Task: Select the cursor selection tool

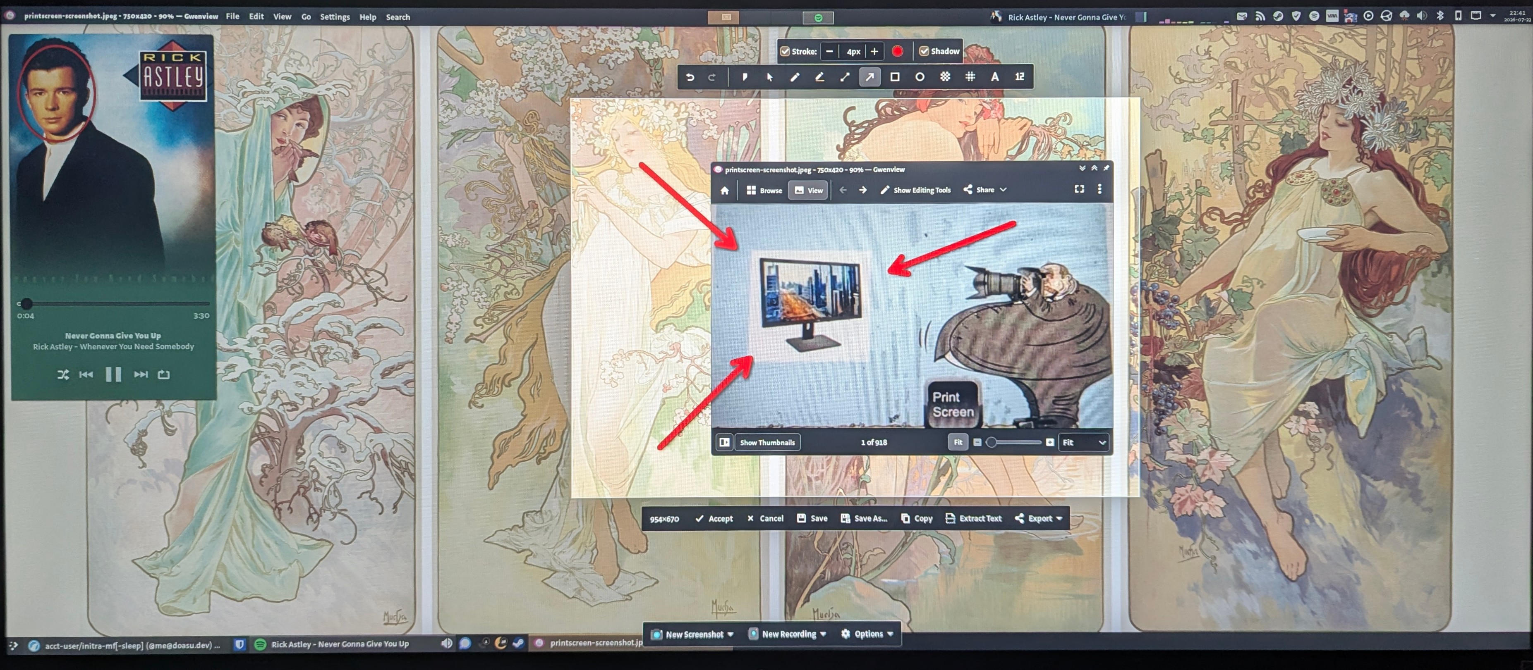Action: [x=769, y=77]
